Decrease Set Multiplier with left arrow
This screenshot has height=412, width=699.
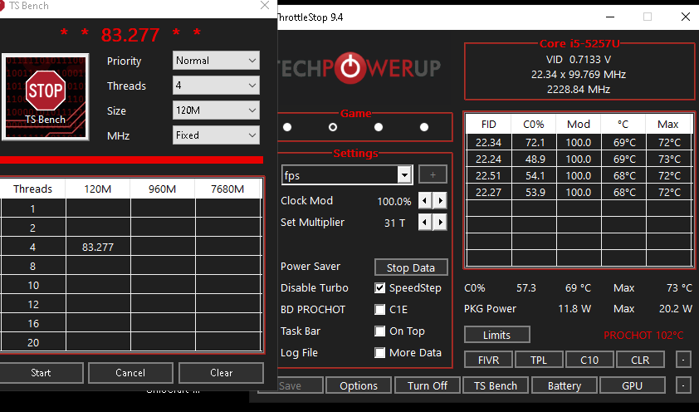[425, 222]
